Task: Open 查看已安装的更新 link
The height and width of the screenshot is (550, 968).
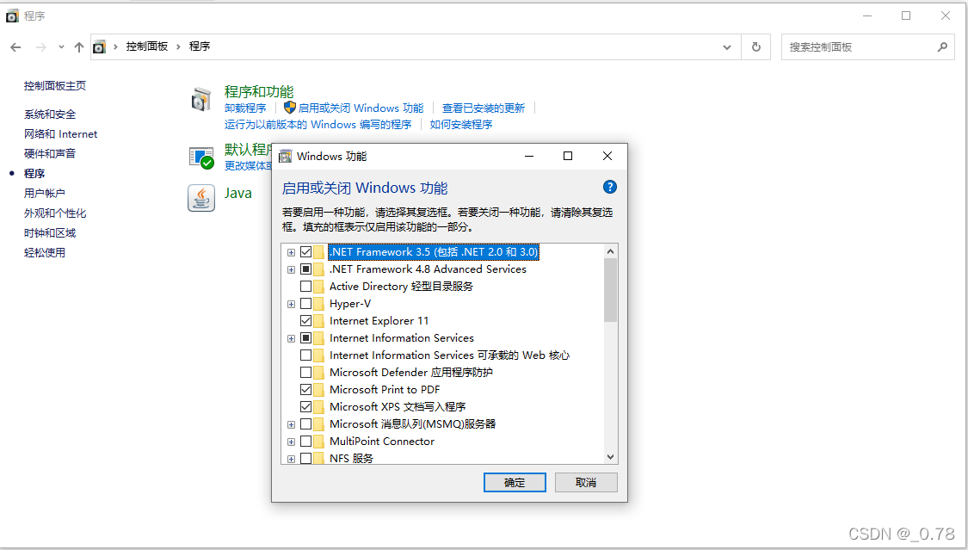Action: tap(484, 108)
